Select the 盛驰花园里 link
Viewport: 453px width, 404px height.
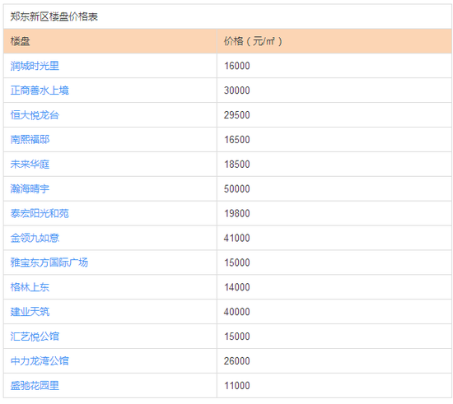[x=35, y=386]
